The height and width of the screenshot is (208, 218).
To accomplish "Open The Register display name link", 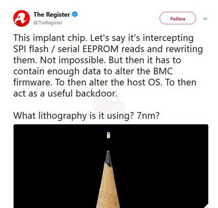I will click(52, 15).
